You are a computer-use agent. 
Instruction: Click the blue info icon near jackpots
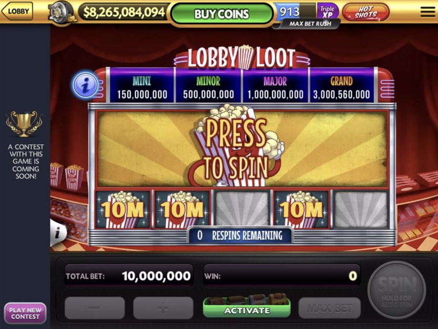point(86,85)
